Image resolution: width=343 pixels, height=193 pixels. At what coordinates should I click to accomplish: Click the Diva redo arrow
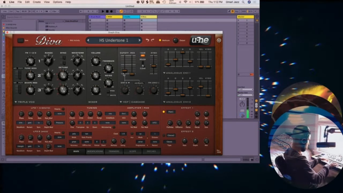click(152, 40)
